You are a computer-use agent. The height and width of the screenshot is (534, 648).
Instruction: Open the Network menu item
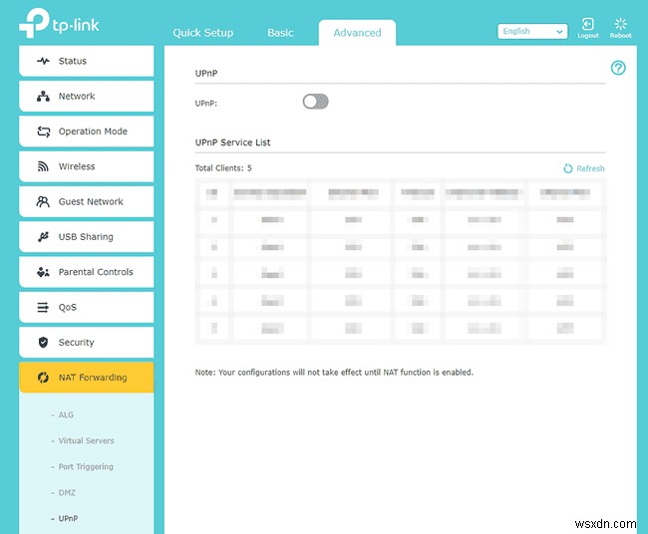tap(87, 97)
